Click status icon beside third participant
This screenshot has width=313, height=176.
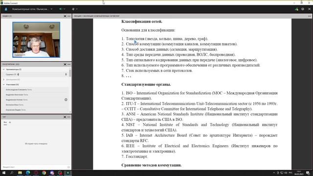[66, 100]
